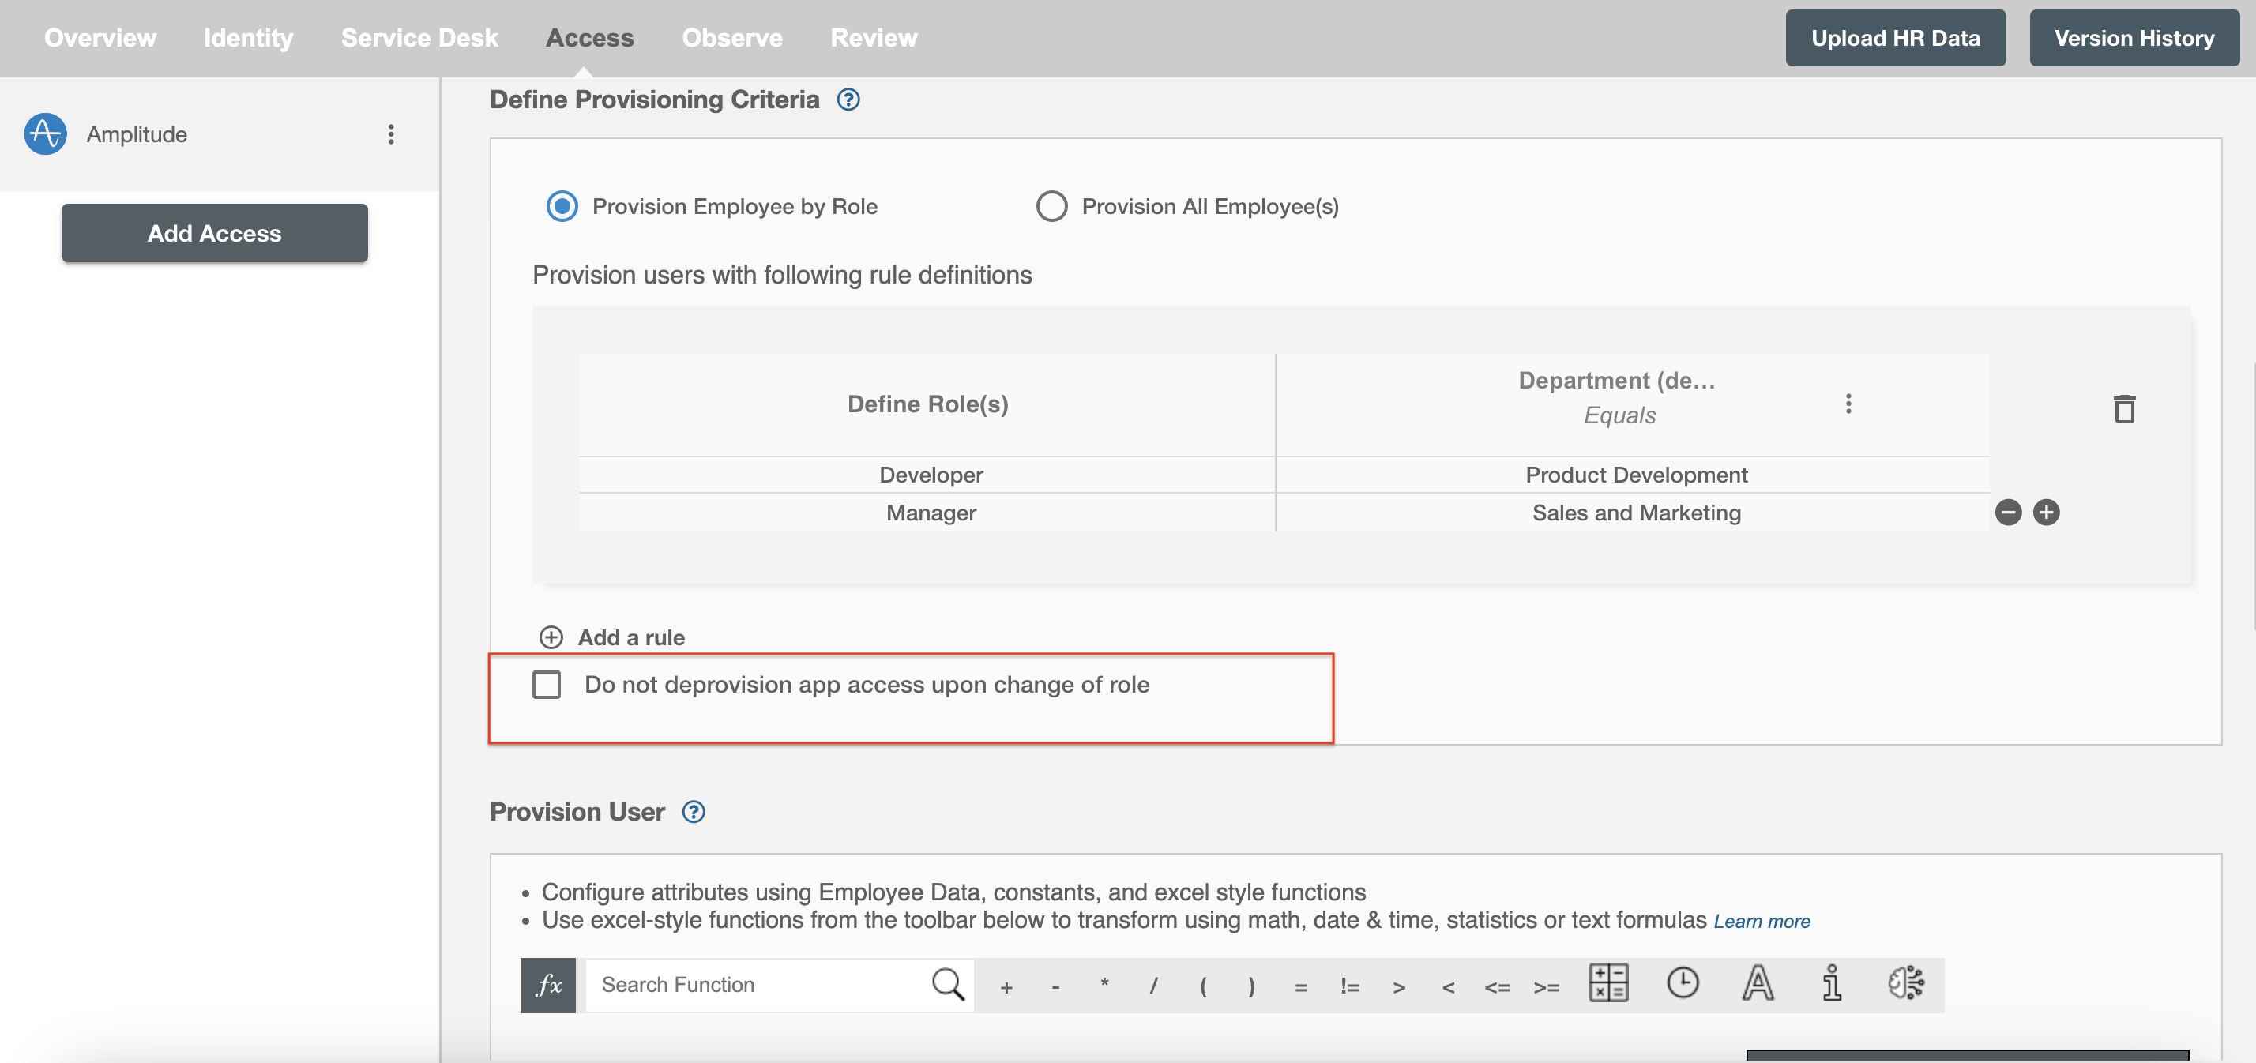Open help icon beside Provision User
The height and width of the screenshot is (1063, 2256).
pyautogui.click(x=694, y=812)
